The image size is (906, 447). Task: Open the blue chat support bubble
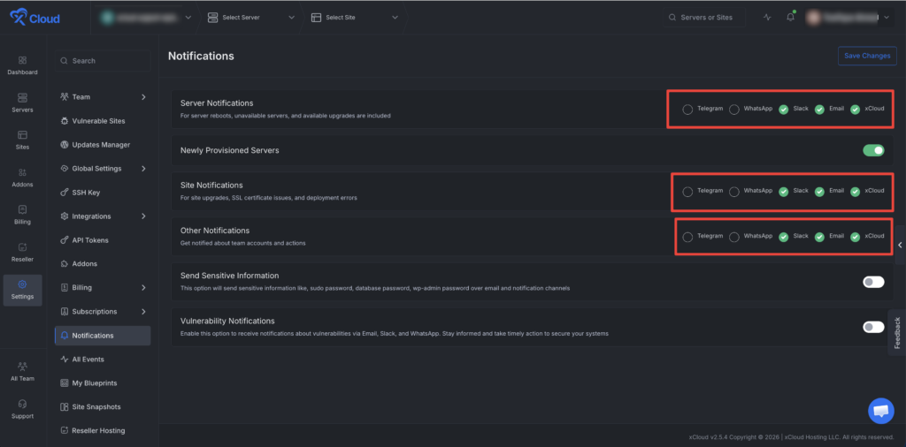(x=880, y=411)
